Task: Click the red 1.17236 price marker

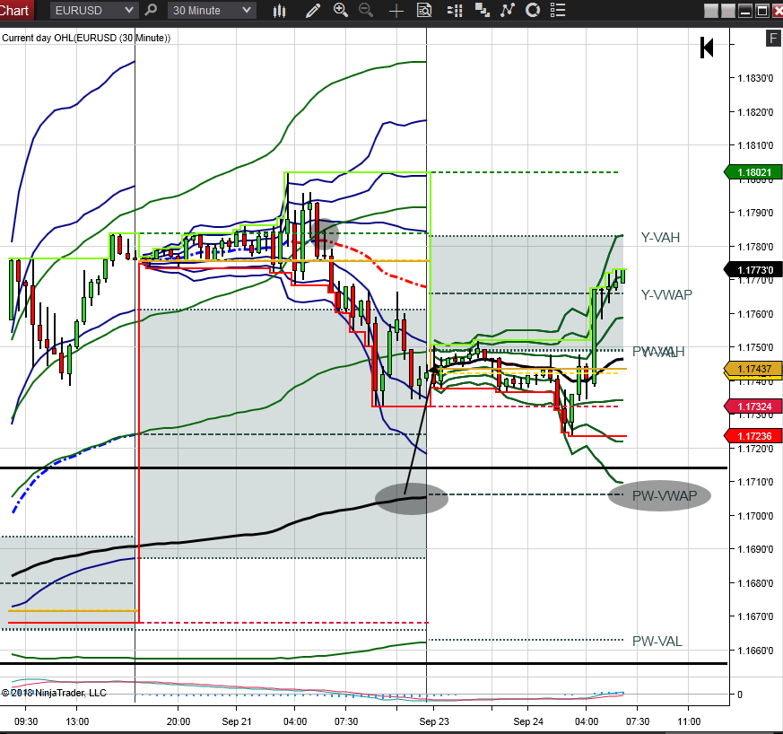Action: click(753, 436)
